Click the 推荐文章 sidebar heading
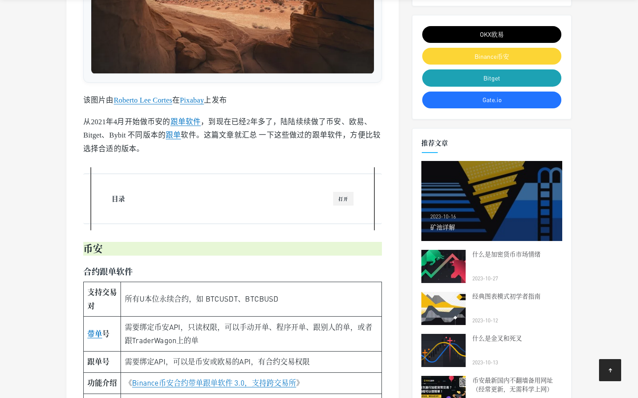The width and height of the screenshot is (638, 398). [435, 143]
